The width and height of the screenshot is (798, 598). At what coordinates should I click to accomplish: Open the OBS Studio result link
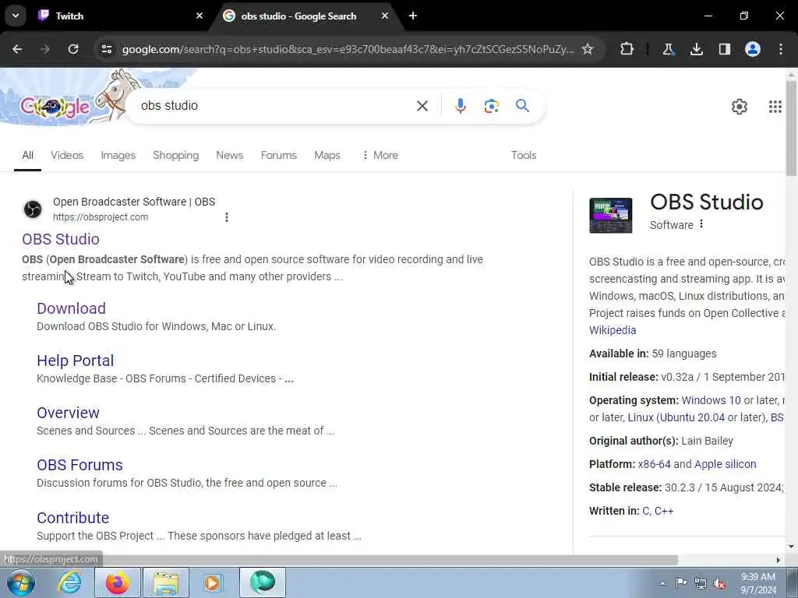pyautogui.click(x=61, y=239)
